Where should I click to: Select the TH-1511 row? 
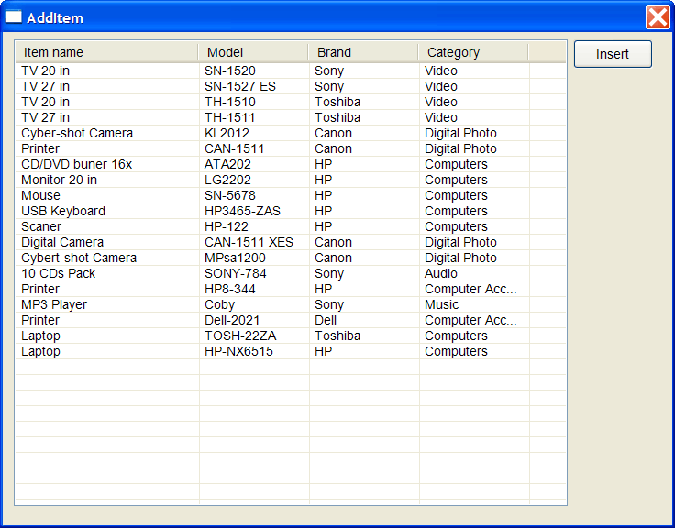click(291, 117)
